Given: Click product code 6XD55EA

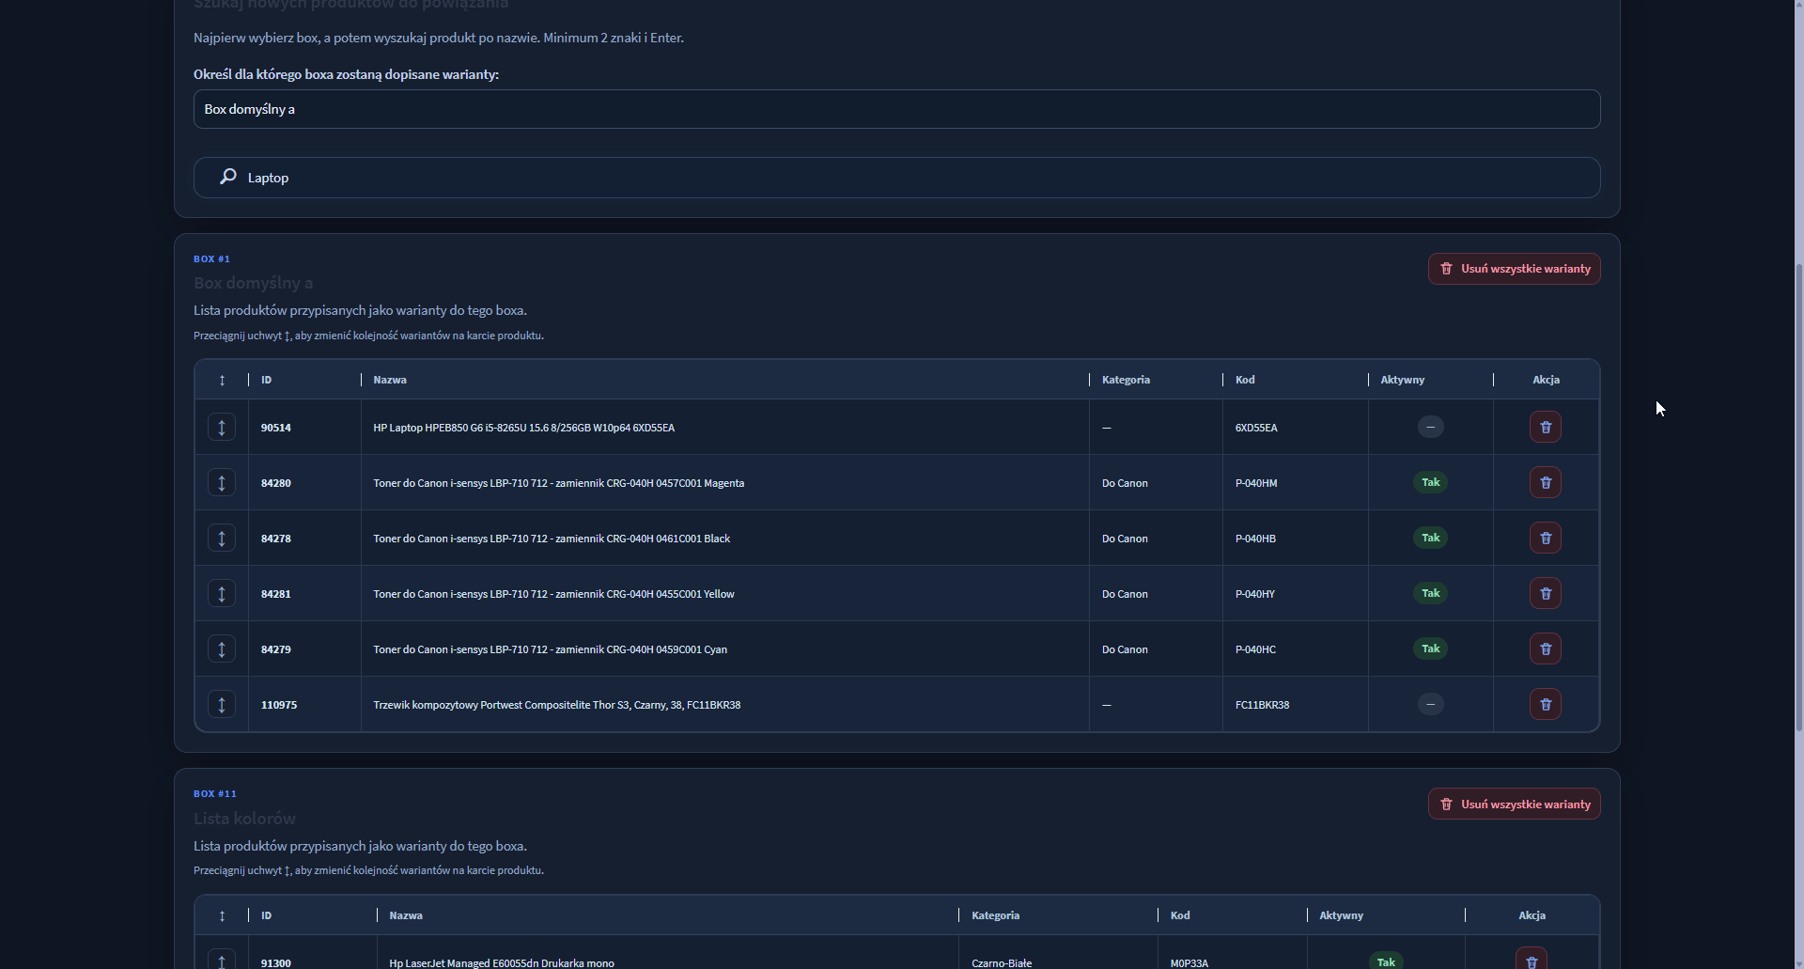Looking at the screenshot, I should pos(1256,428).
